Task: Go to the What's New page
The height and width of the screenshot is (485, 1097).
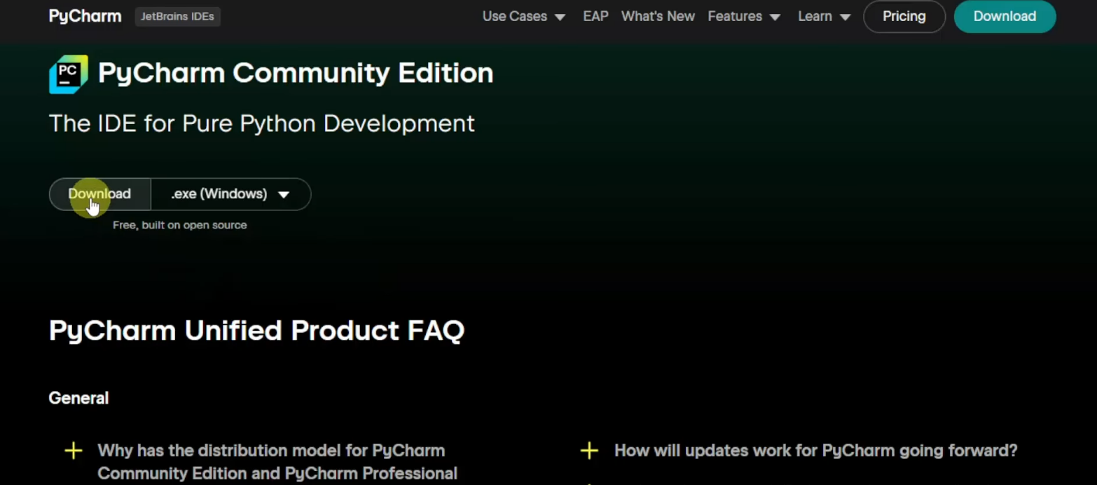Action: click(x=658, y=16)
